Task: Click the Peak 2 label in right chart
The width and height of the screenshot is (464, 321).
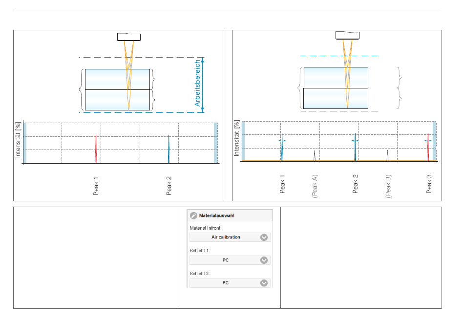Action: pyautogui.click(x=355, y=184)
